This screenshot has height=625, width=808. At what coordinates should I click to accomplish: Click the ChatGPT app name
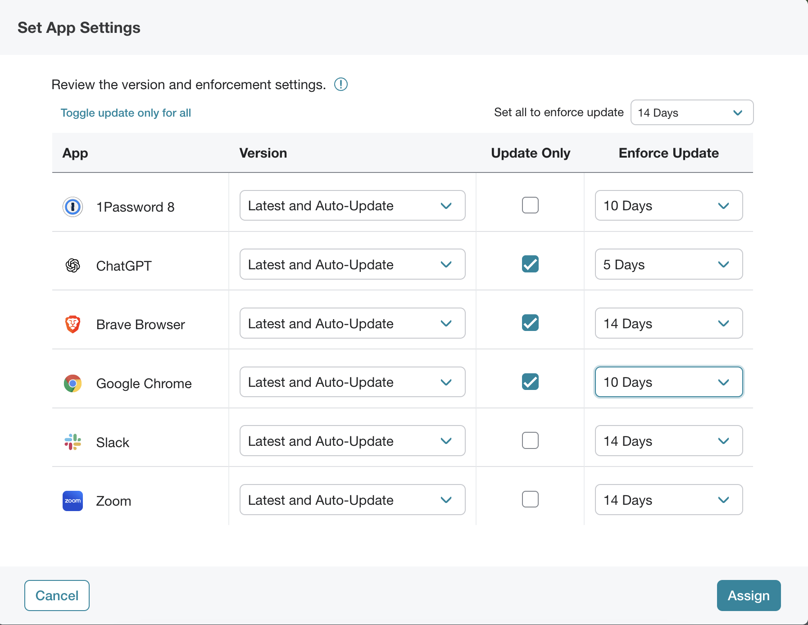124,266
